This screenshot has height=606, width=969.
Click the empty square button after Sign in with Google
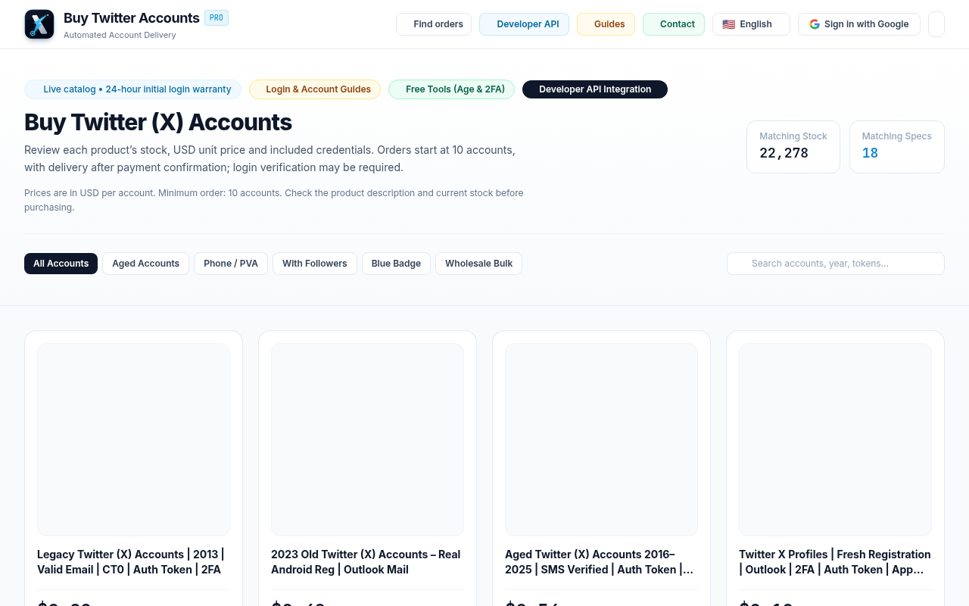click(936, 24)
